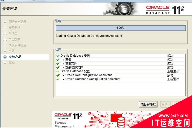Click green checkmark beside 准备
This screenshot has height=128, width=192.
(58, 60)
